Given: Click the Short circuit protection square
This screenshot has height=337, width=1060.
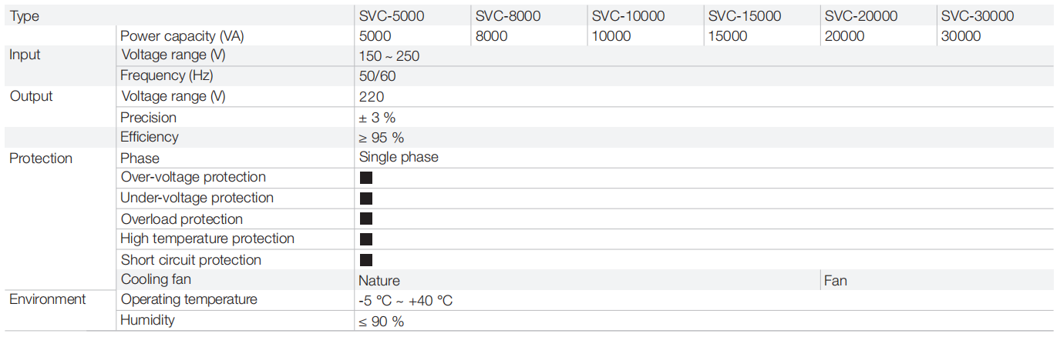Looking at the screenshot, I should click(x=366, y=260).
